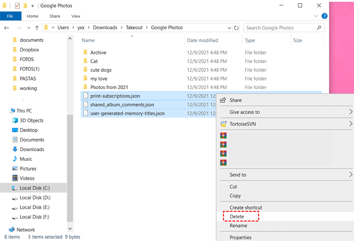This screenshot has width=354, height=241.
Task: Click the Date modified column header
Action: (202, 40)
